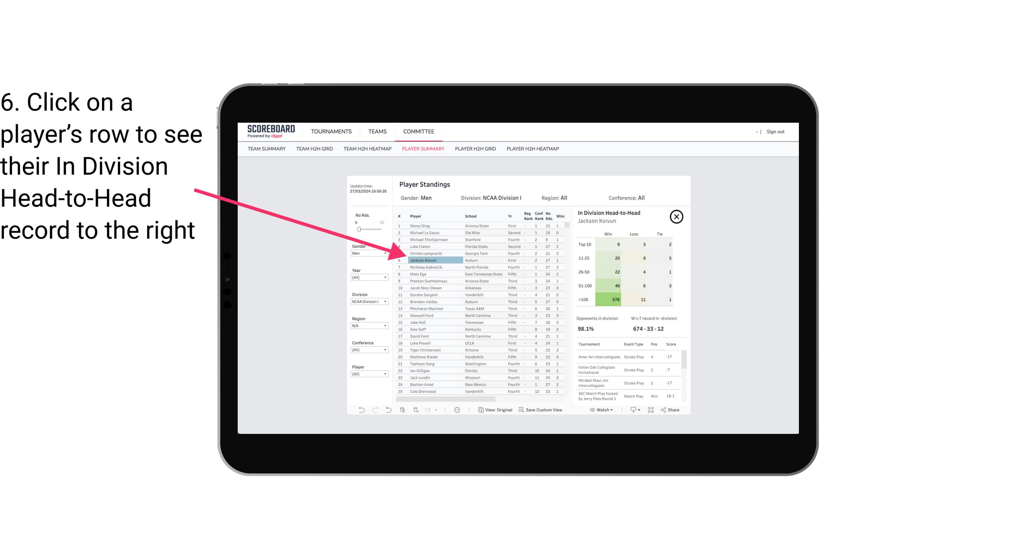This screenshot has height=556, width=1033.
Task: Toggle the Region N/A filter
Action: (367, 325)
